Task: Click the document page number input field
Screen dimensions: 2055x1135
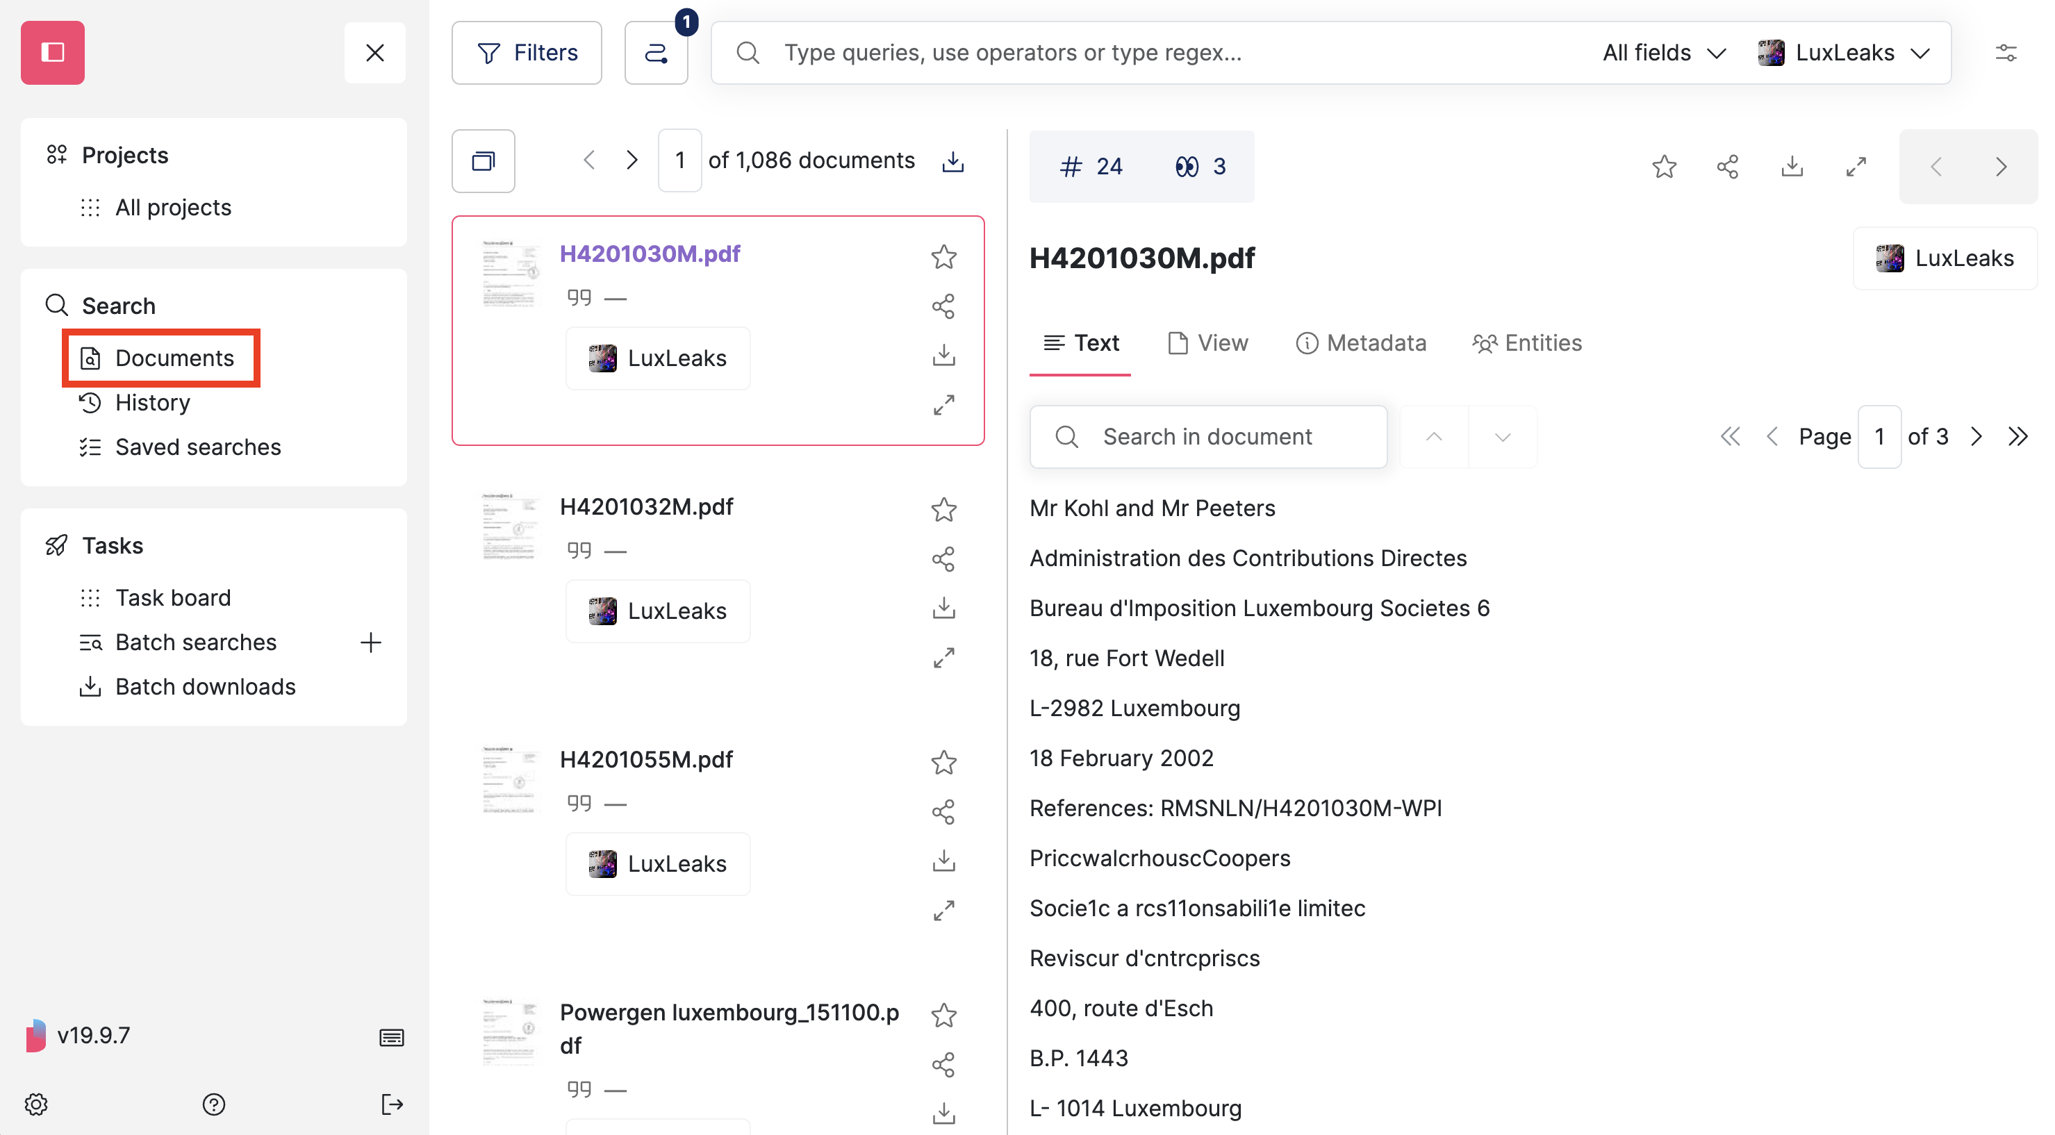Action: tap(679, 160)
